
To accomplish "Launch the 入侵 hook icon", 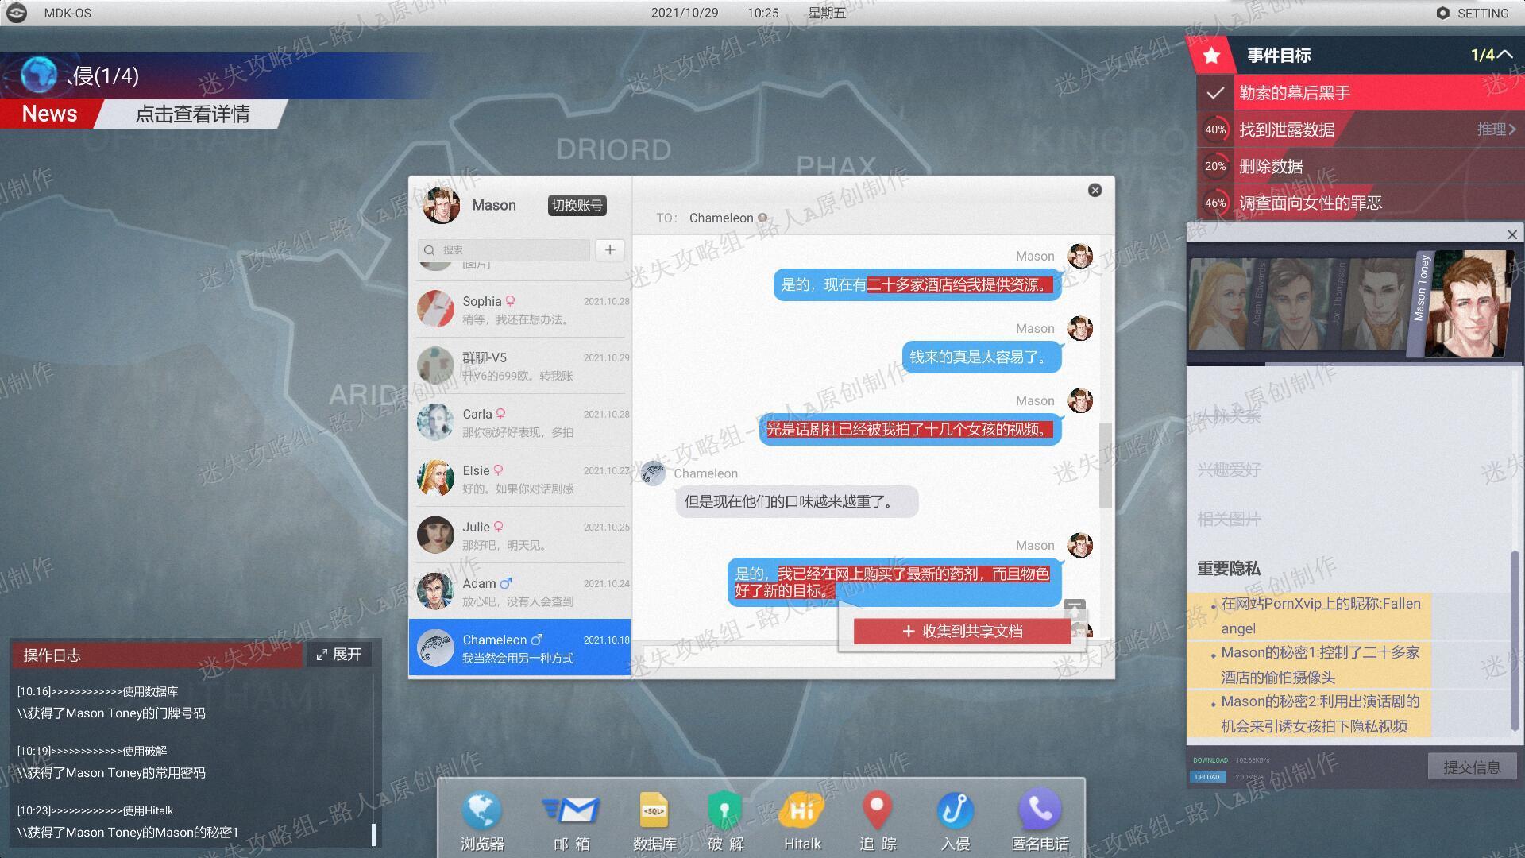I will click(955, 811).
